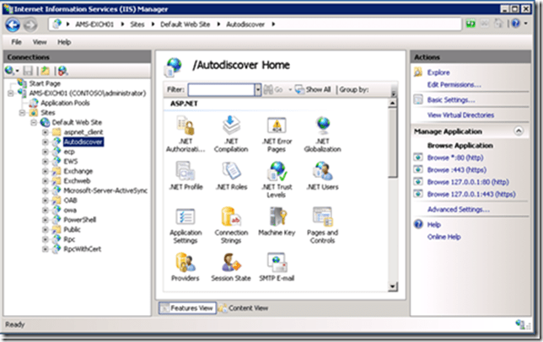Screen dimensions: 543x342
Task: Open the Filter dropdown arrow
Action: (257, 88)
